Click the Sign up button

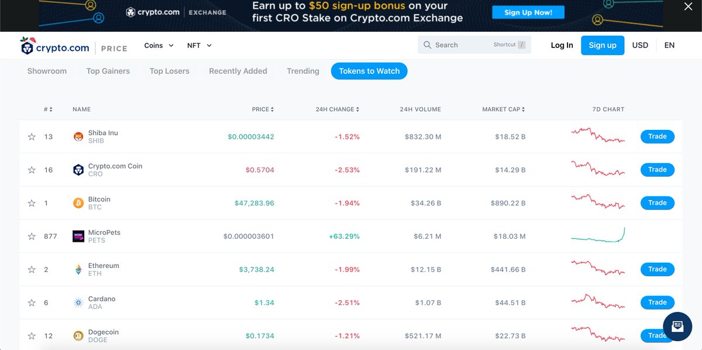(x=603, y=45)
